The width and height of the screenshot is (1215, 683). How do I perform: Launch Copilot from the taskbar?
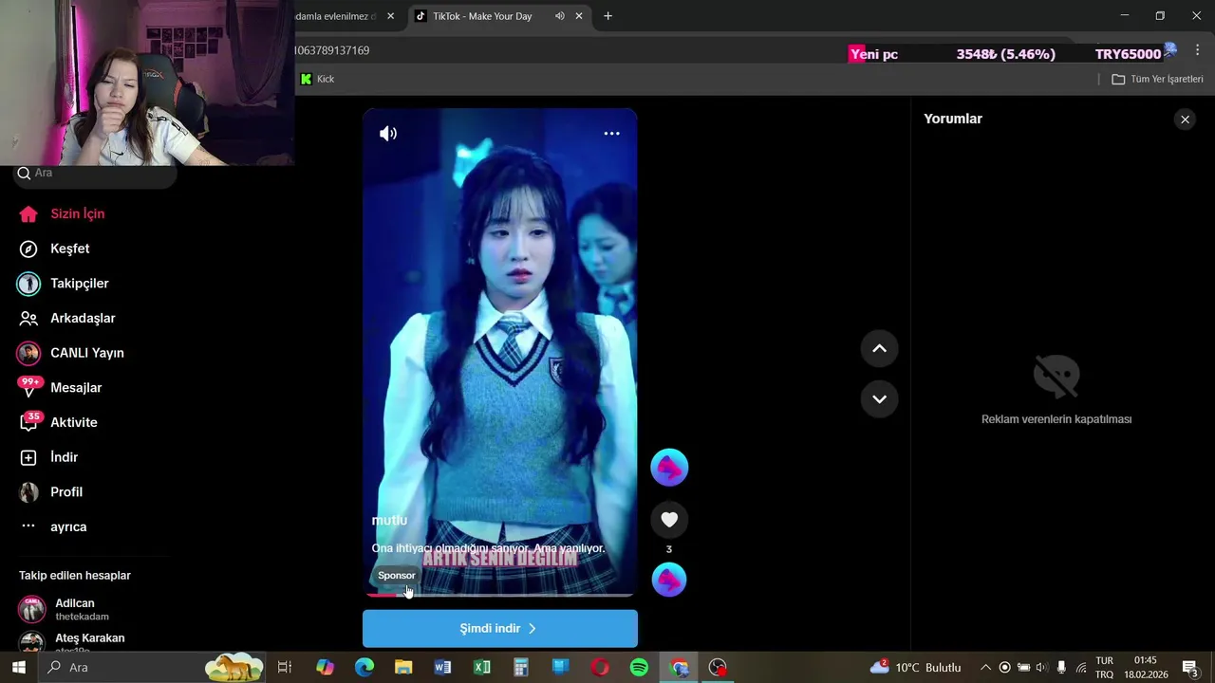point(325,668)
